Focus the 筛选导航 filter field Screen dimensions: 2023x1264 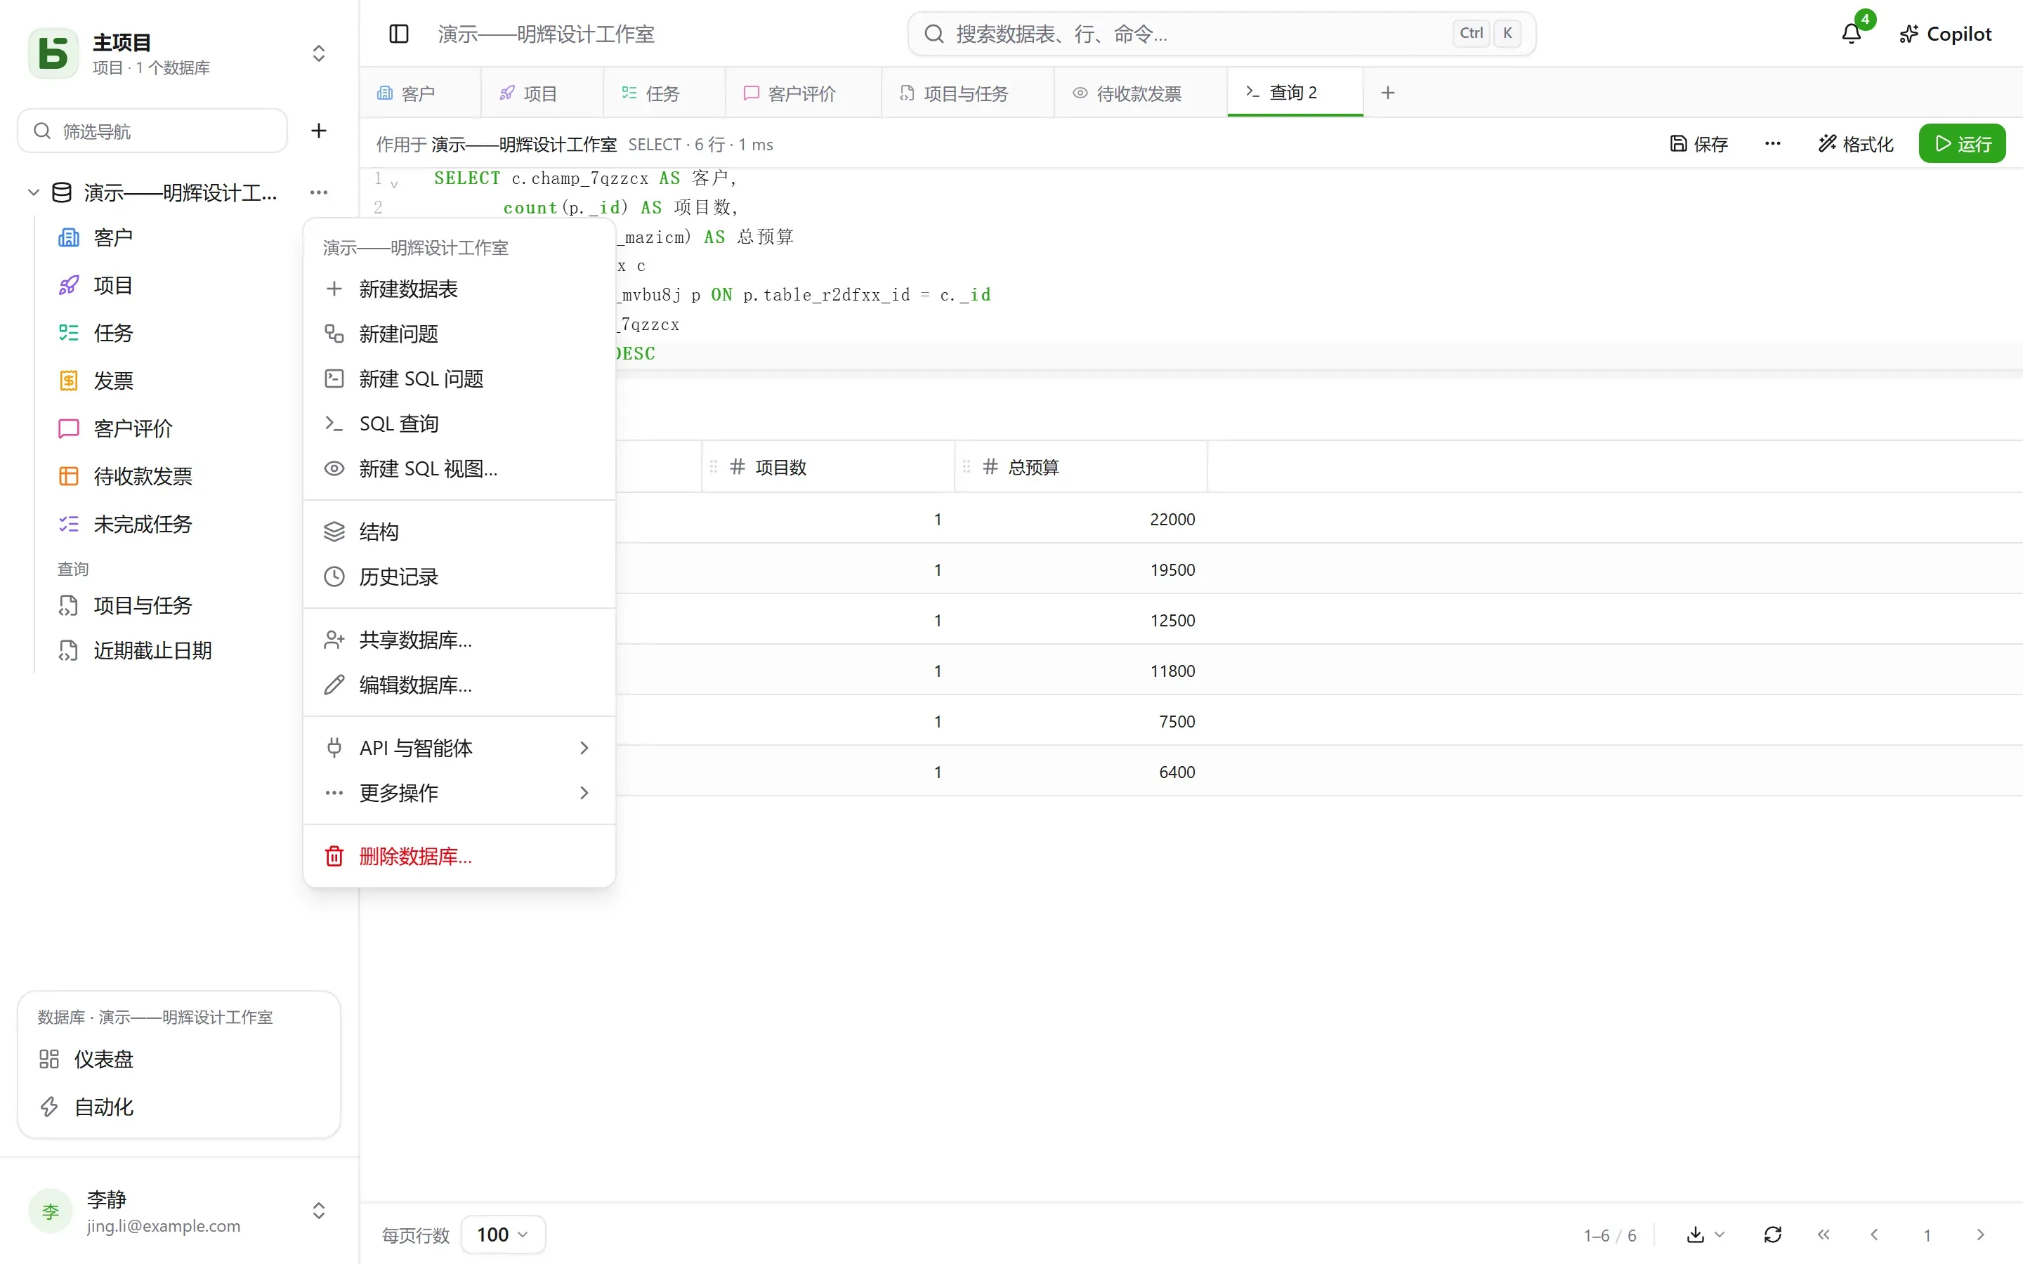(153, 131)
